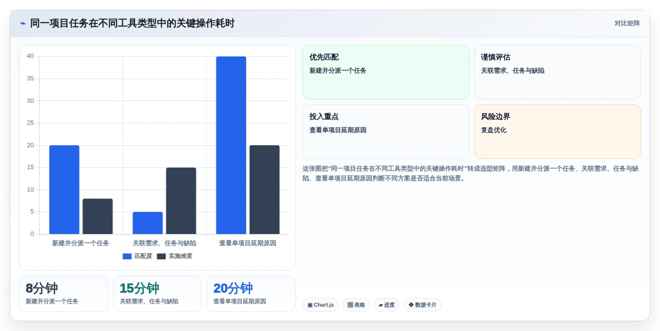Screen dimensions: 660x331
Task: Toggle the 实施难度 legend dark swatch
Action: [x=161, y=256]
